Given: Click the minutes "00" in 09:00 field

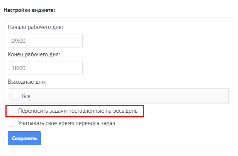Looking at the screenshot, I should (x=22, y=41).
